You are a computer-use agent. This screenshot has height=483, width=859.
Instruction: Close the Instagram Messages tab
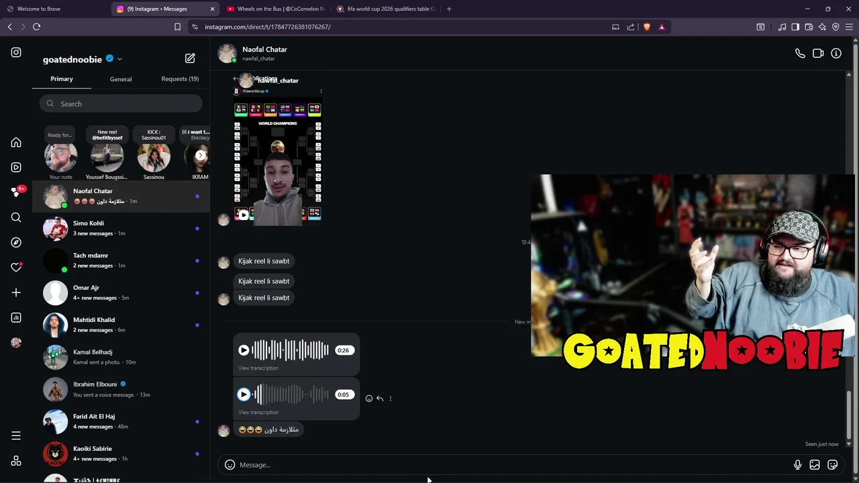point(212,9)
